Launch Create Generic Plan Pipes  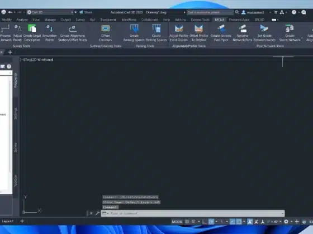(x=221, y=33)
